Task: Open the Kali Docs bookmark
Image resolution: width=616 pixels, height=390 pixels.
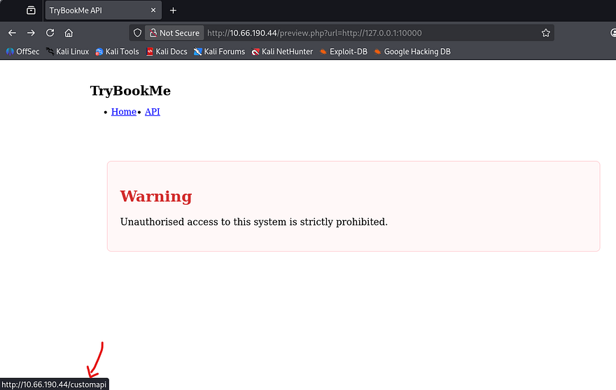Action: [x=167, y=52]
